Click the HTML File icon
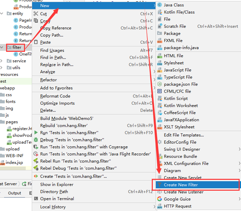The height and width of the screenshot is (211, 241). (x=160, y=56)
